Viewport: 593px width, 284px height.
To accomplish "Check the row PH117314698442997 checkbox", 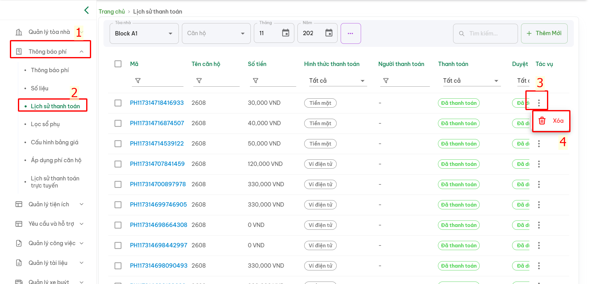I will point(118,245).
